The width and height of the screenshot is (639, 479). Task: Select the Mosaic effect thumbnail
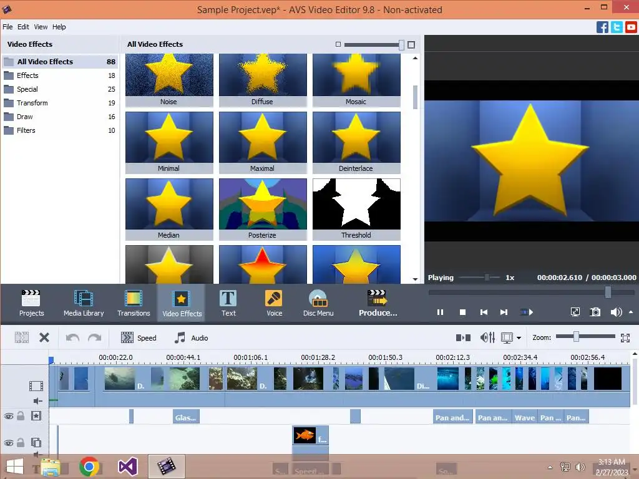356,80
